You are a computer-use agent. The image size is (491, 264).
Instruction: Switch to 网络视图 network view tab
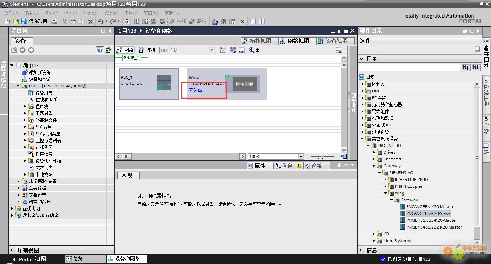pyautogui.click(x=298, y=41)
